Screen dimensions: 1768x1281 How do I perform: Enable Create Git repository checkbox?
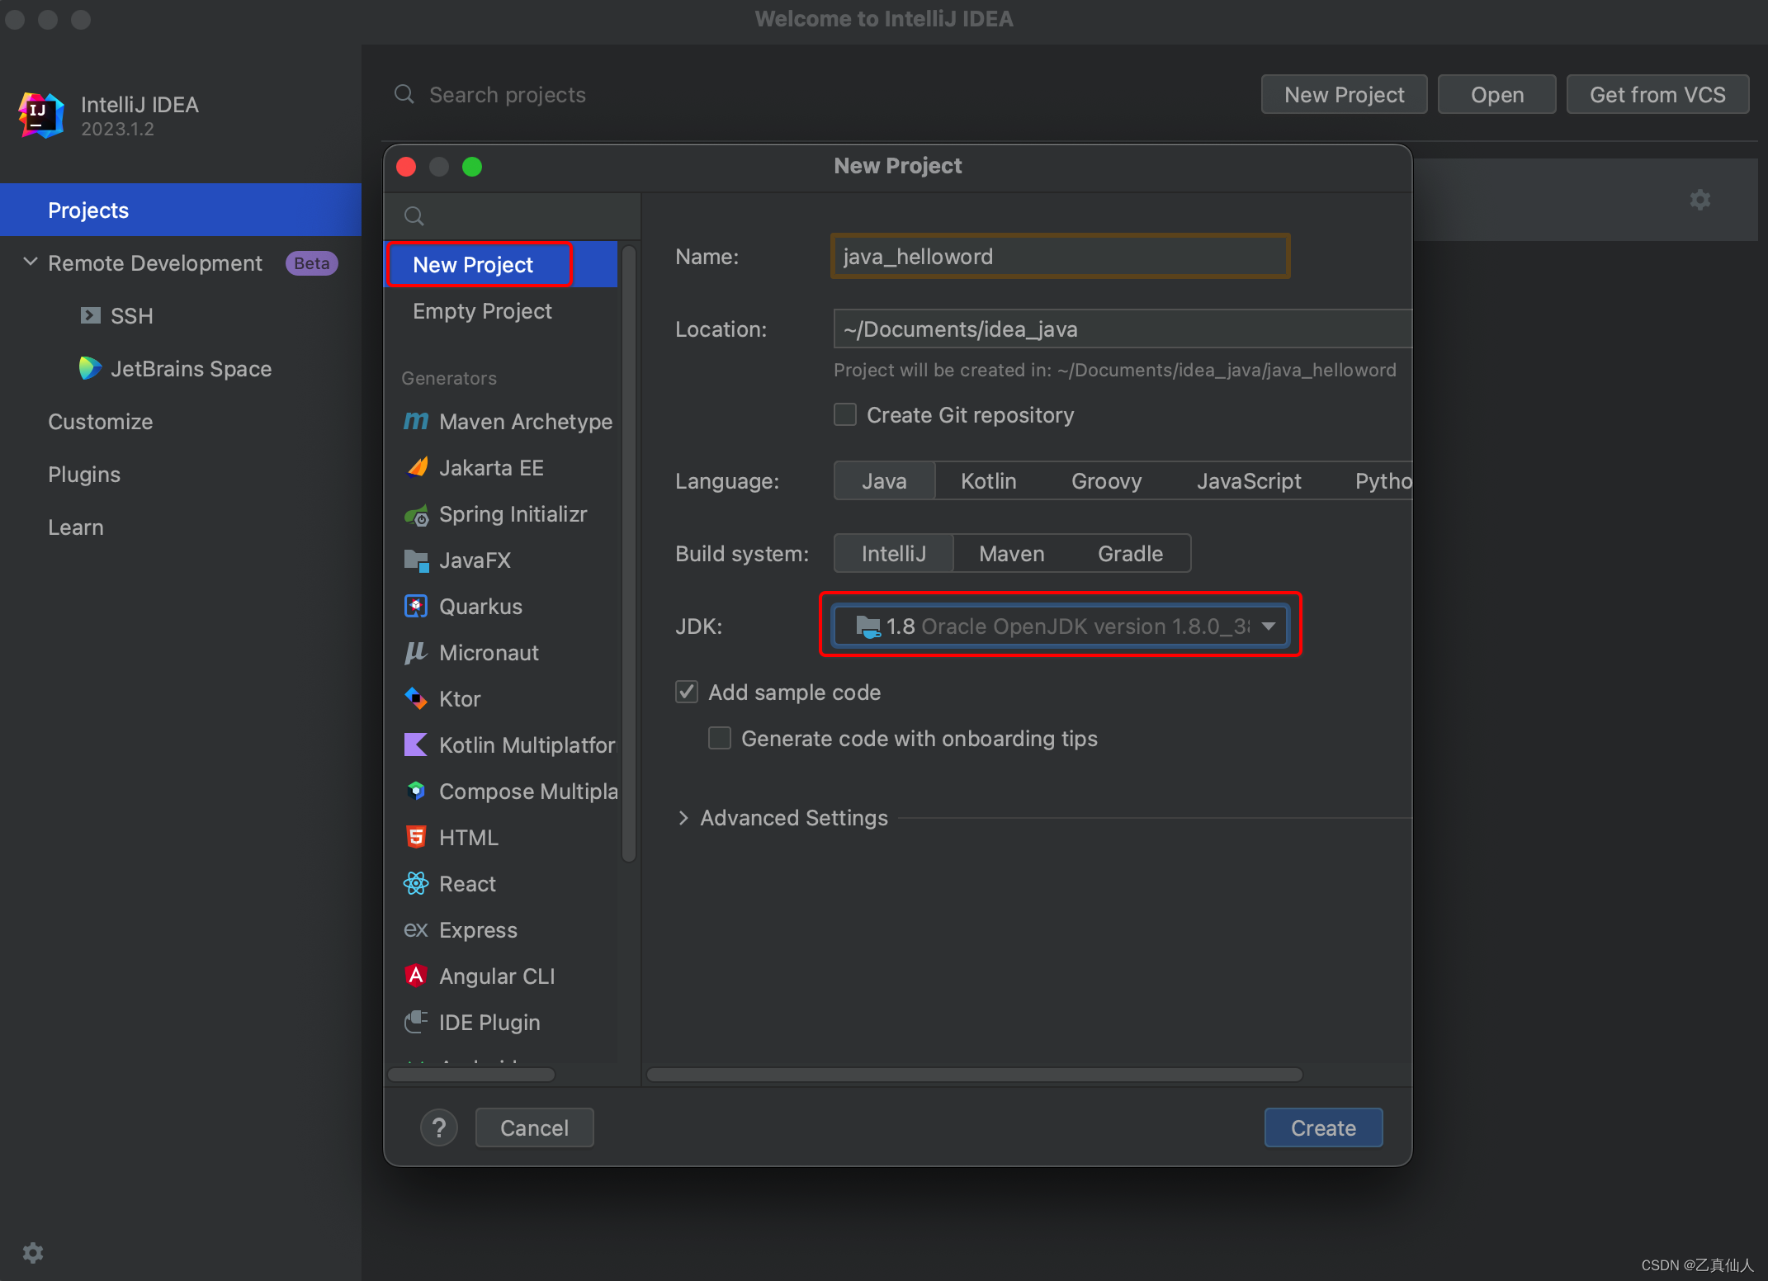(845, 414)
